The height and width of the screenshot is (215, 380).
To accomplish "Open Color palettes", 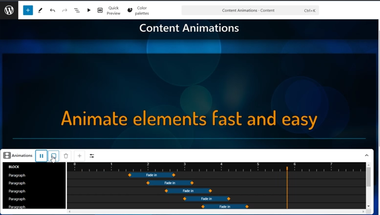I will click(138, 11).
